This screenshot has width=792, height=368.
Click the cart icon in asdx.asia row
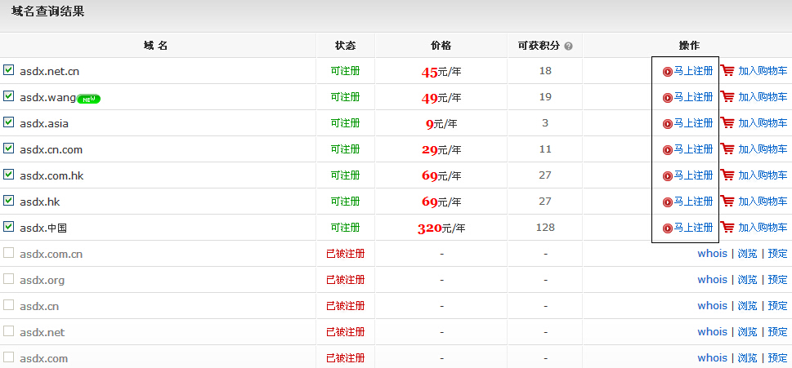(727, 123)
